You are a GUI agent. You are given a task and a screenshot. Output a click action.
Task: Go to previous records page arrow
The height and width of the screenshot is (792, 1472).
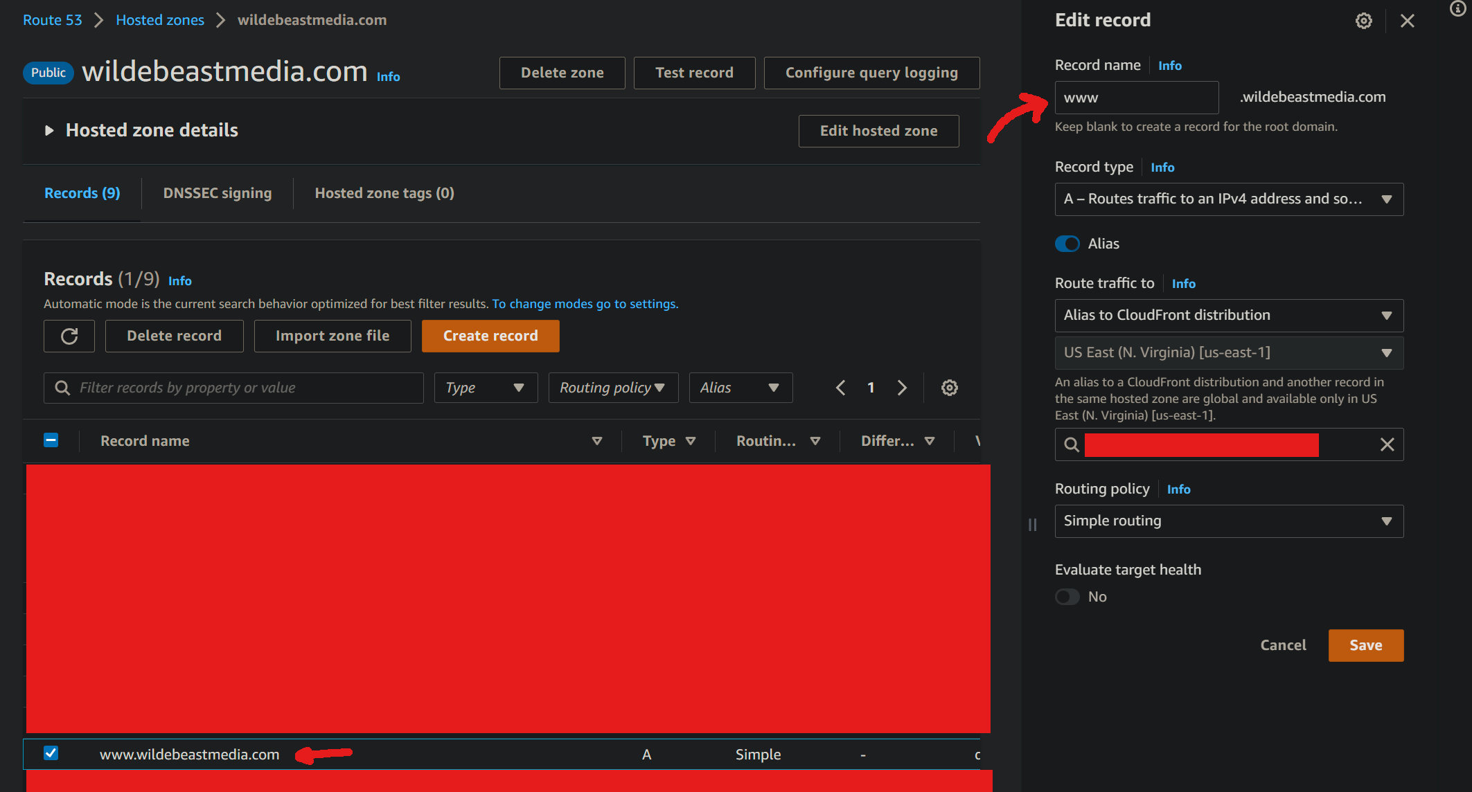841,388
